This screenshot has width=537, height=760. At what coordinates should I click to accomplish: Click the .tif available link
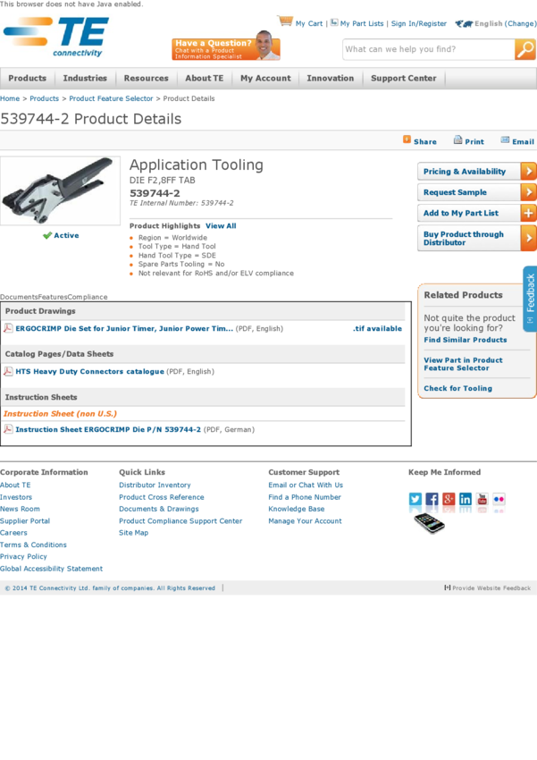[377, 328]
